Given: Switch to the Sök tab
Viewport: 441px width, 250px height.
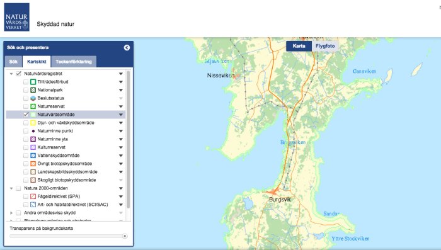Looking at the screenshot, I should [x=13, y=62].
